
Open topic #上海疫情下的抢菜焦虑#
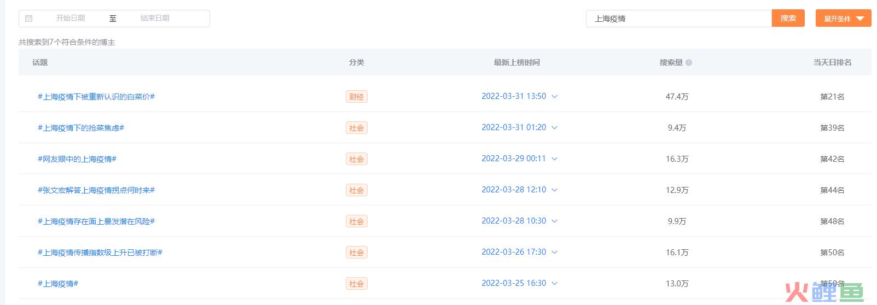coord(81,128)
